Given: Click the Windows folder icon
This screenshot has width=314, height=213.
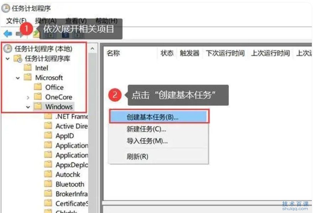Looking at the screenshot, I should tap(38, 106).
